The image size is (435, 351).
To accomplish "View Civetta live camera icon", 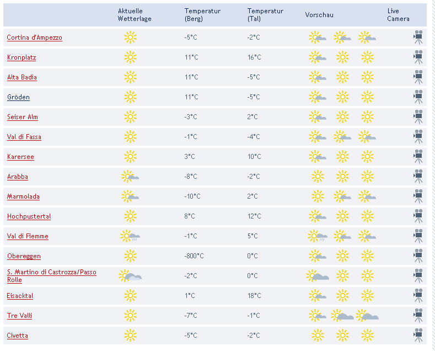I will tap(418, 336).
